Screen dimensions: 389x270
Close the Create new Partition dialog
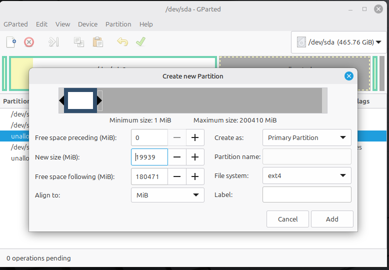349,76
